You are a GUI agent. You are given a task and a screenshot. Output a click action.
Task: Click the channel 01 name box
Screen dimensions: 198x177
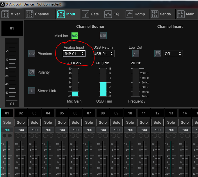pos(12,28)
